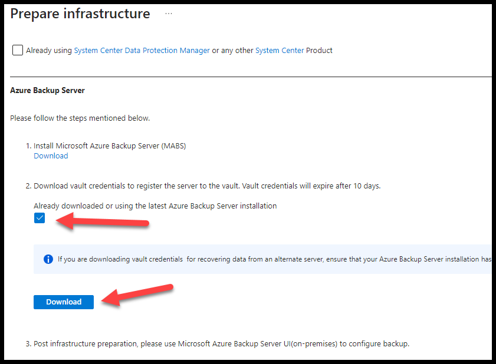Check the Already using System Center checkbox
The height and width of the screenshot is (364, 496).
click(17, 50)
